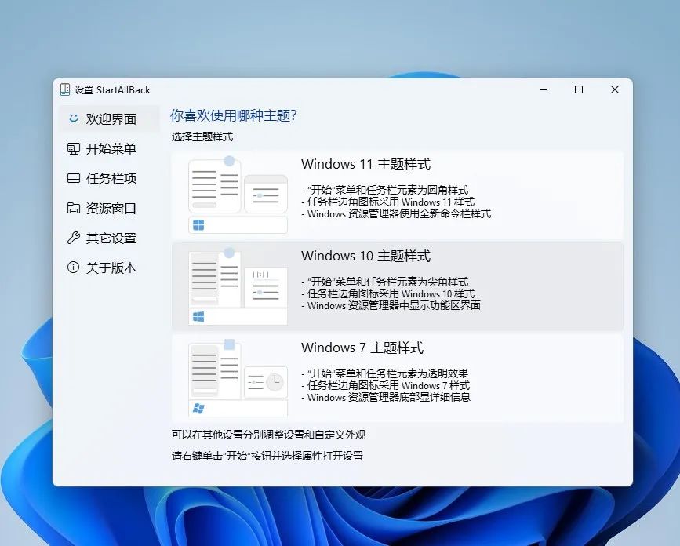The width and height of the screenshot is (680, 546).
Task: Click the Windows 10 theme preview thumbnail
Action: pyautogui.click(x=238, y=286)
